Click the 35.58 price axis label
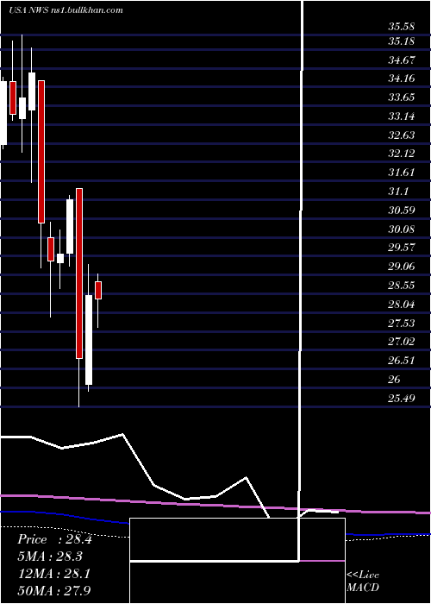Screen dimensions: 431x604 [401, 27]
